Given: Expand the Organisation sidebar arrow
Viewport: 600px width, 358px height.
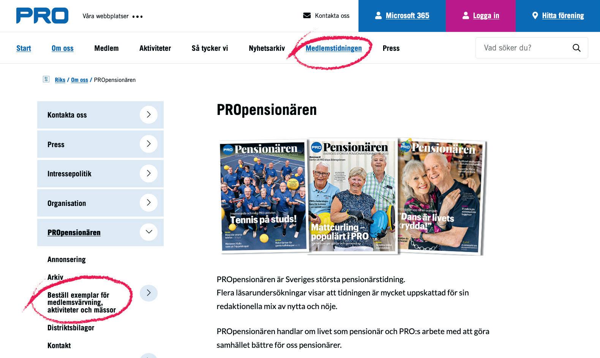Looking at the screenshot, I should click(148, 203).
